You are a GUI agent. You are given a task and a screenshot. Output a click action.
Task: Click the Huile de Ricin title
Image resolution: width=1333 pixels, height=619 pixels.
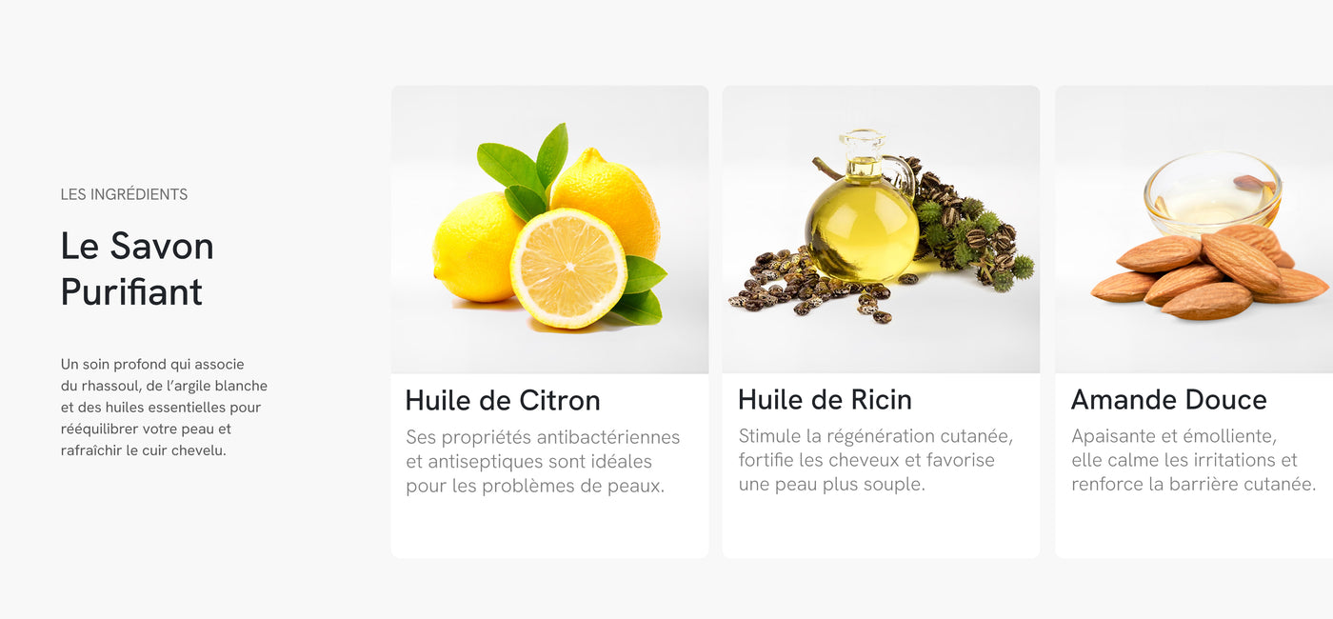[825, 399]
